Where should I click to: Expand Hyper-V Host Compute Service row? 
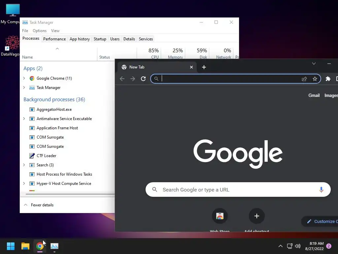(x=24, y=183)
